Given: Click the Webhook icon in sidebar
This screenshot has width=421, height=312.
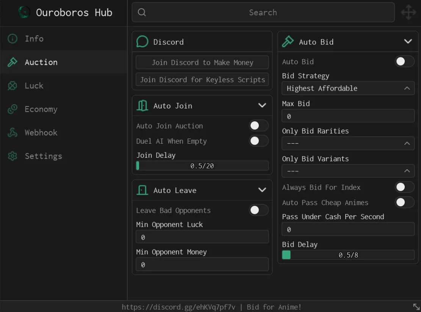Looking at the screenshot, I should 13,132.
